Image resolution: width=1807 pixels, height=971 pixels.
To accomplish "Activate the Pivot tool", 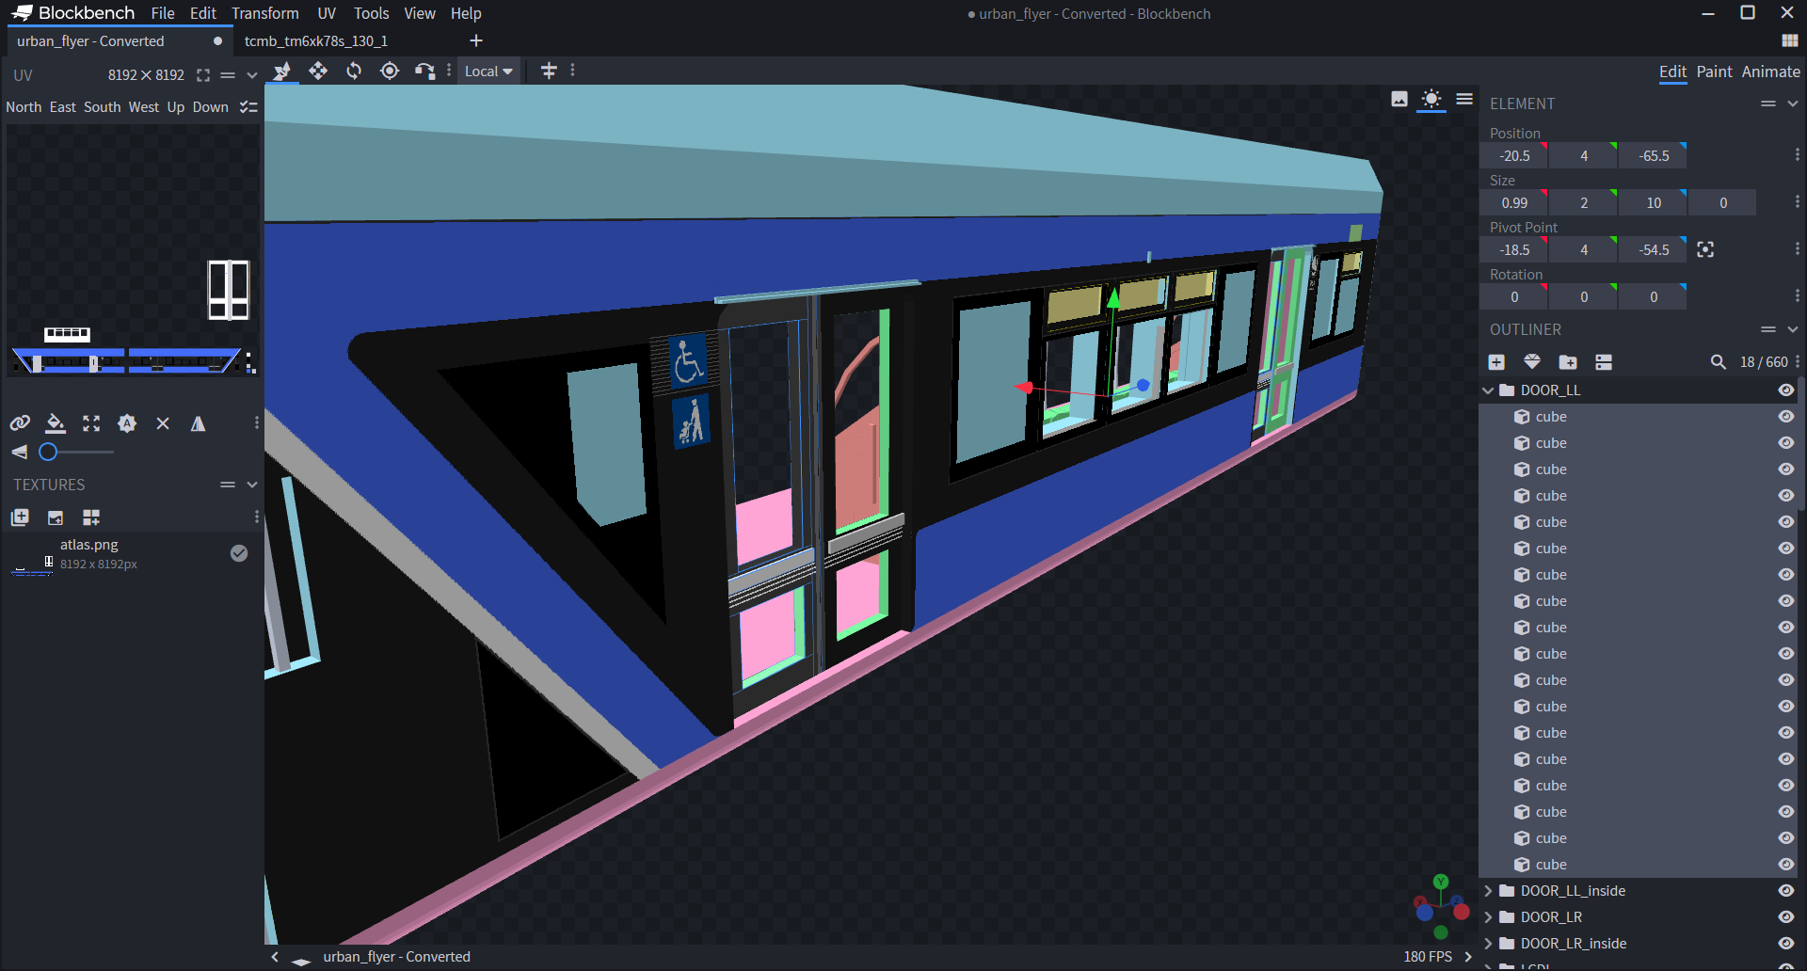I will (389, 71).
